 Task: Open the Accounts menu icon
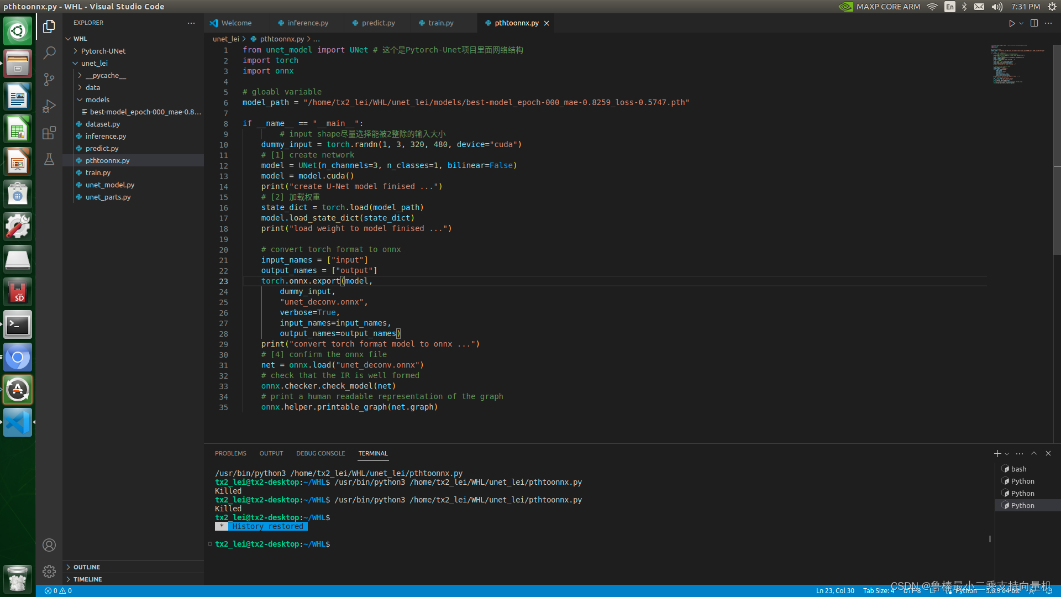click(49, 545)
